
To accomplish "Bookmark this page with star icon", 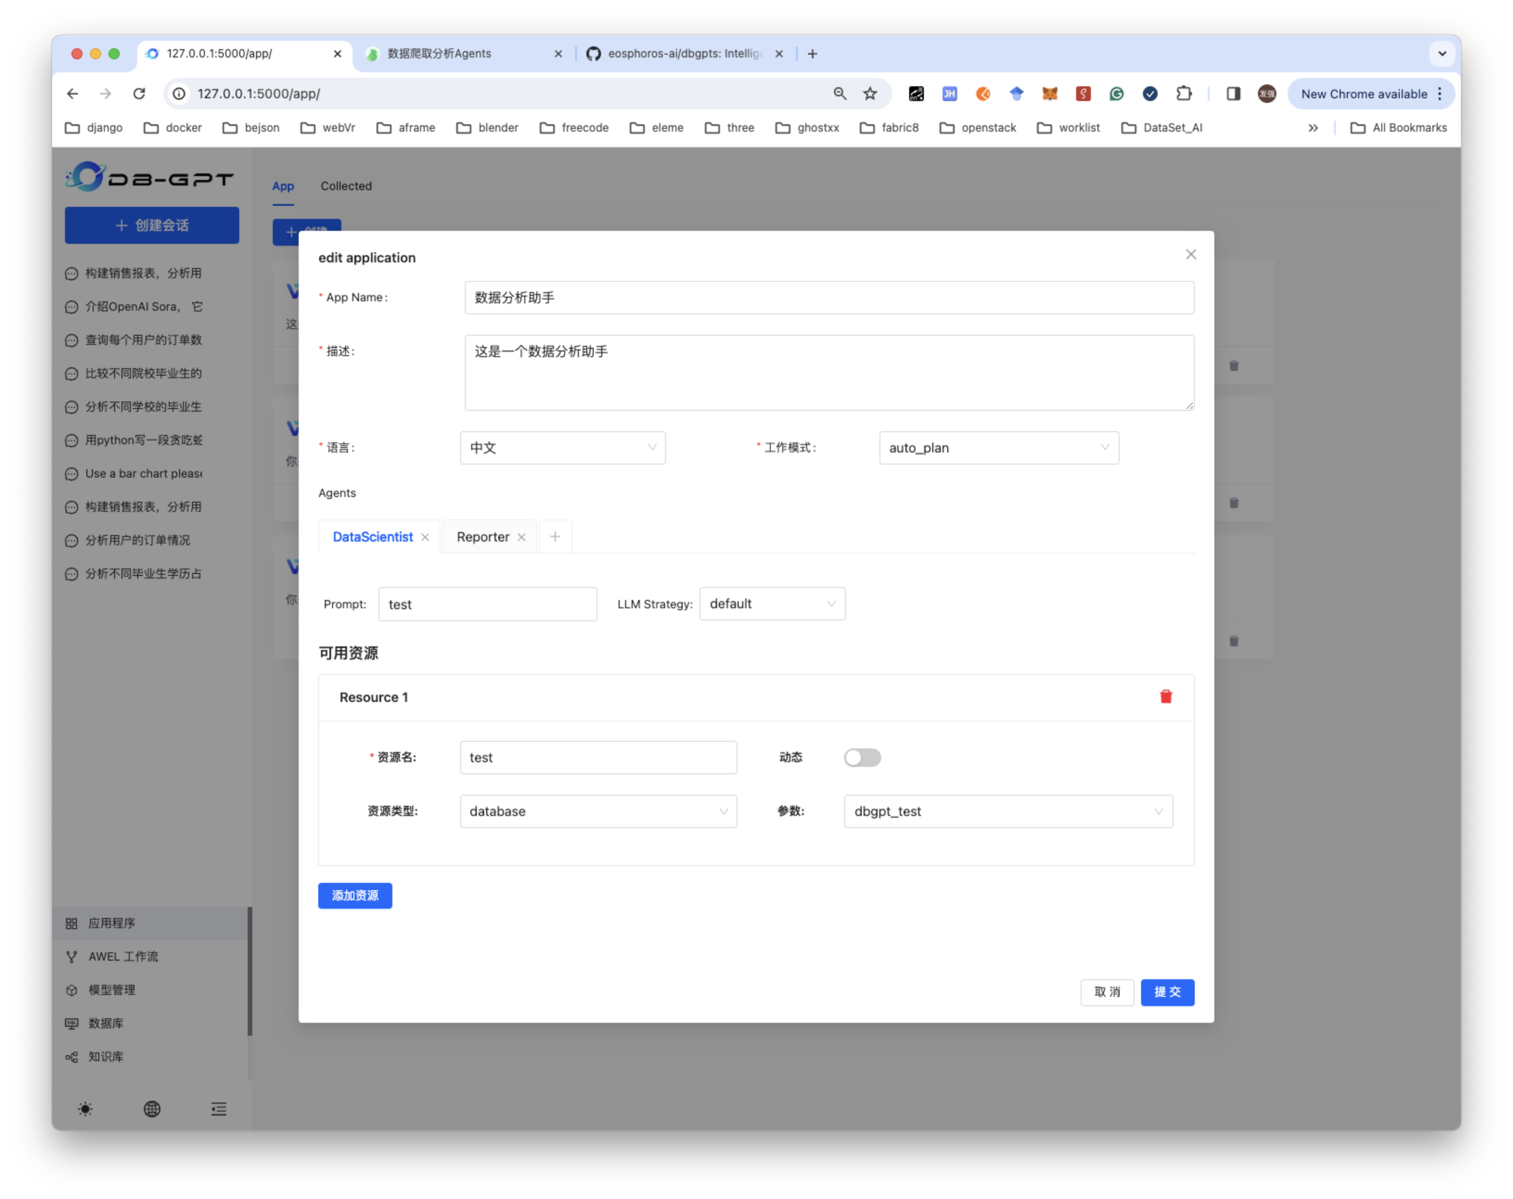I will [x=870, y=94].
